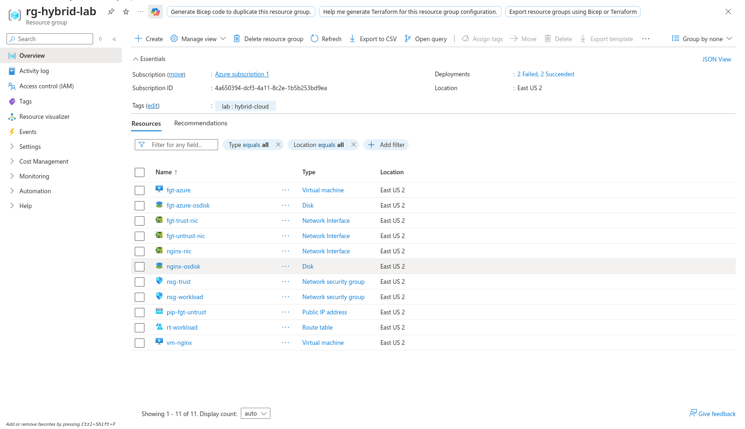Image resolution: width=745 pixels, height=429 pixels.
Task: Check the fgt-azure row checkbox
Action: coord(139,190)
